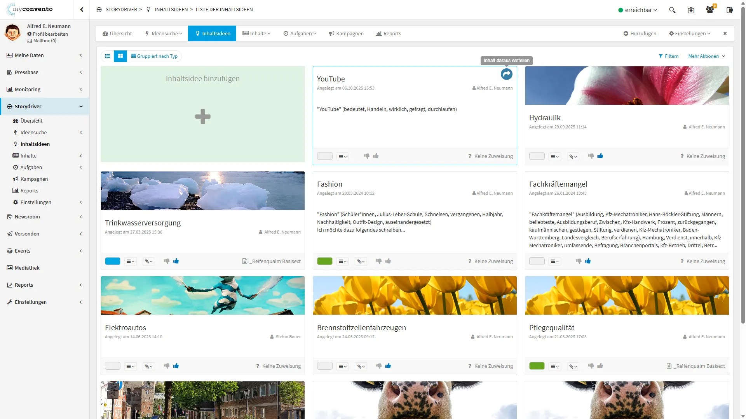Click the share arrow on YouTube card
Viewport: 746px width, 419px height.
506,74
